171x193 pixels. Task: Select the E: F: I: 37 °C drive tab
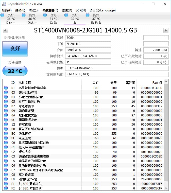pyautogui.click(x=96, y=19)
